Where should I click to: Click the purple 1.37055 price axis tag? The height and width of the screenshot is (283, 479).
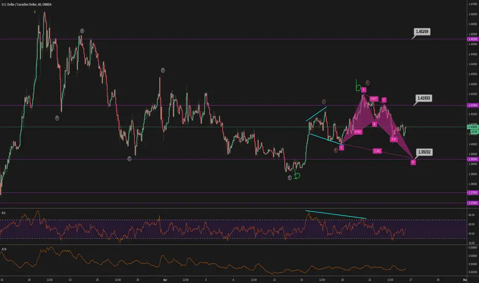click(473, 203)
